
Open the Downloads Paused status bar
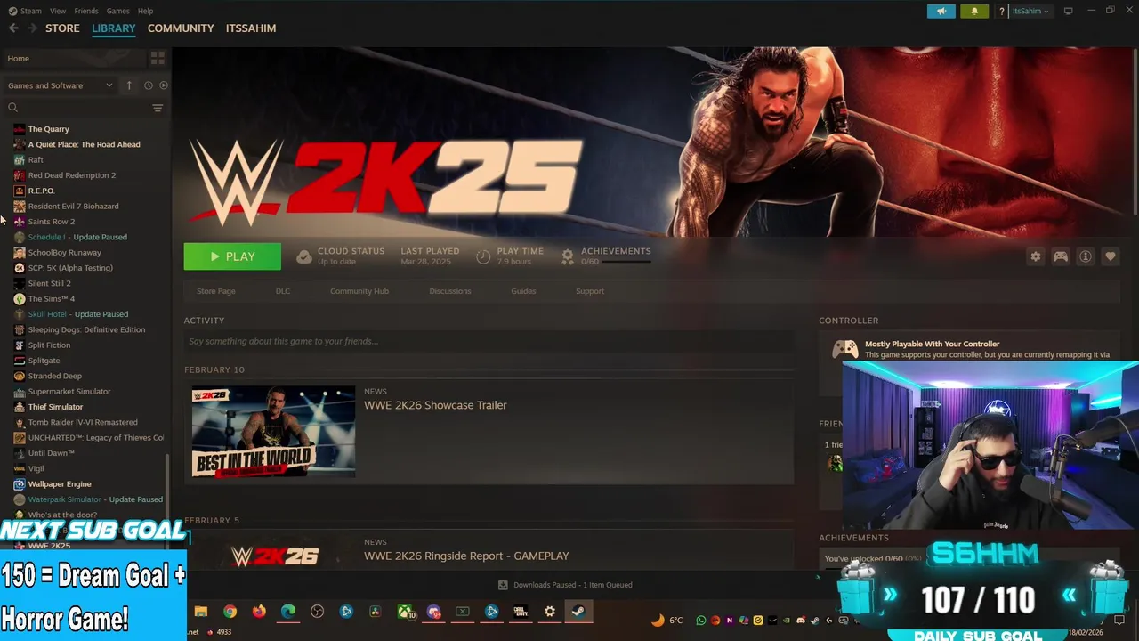pyautogui.click(x=565, y=585)
